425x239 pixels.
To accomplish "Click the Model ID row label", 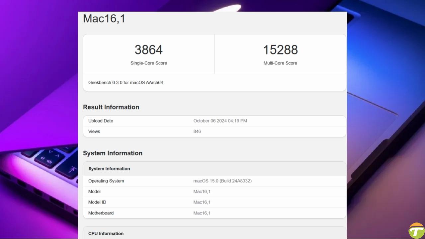I will tap(97, 202).
